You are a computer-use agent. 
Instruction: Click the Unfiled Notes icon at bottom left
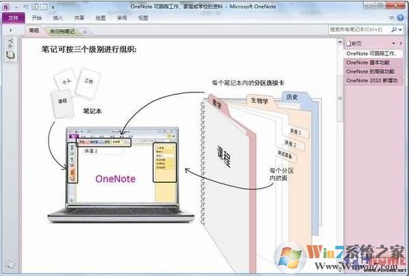coord(10,265)
